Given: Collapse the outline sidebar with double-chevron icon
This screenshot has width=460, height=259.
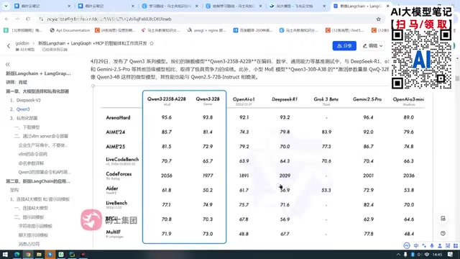Looking at the screenshot, I should [8, 64].
